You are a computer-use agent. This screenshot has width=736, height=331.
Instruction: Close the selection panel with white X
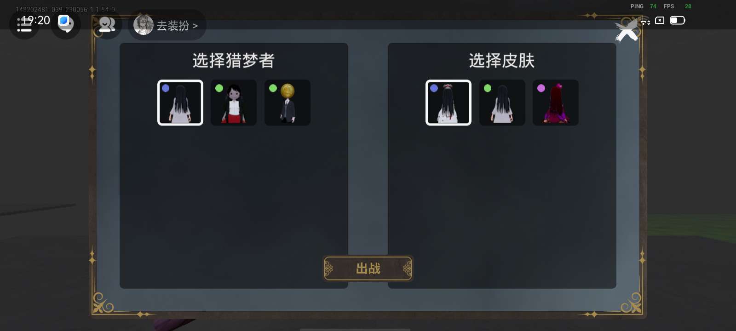click(x=627, y=31)
